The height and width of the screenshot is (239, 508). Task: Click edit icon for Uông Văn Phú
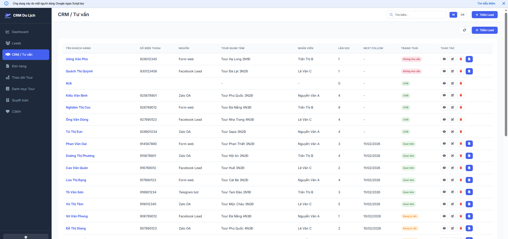pyautogui.click(x=452, y=59)
